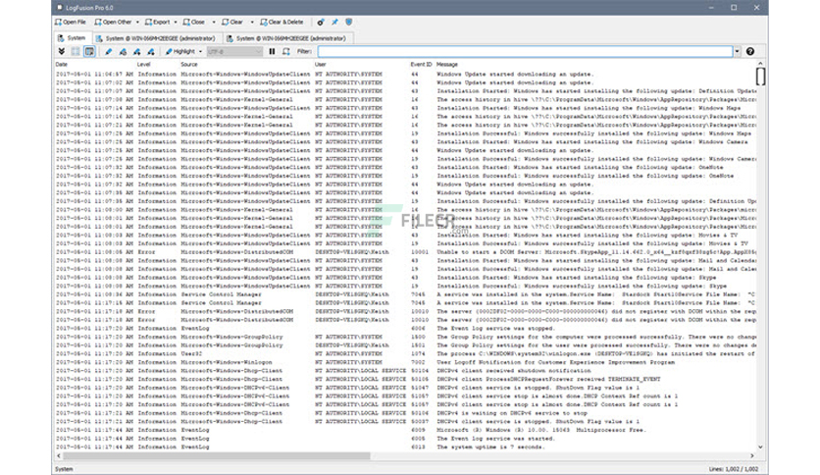Click the pencil highlight icon
This screenshot has height=475, width=820.
[x=109, y=51]
